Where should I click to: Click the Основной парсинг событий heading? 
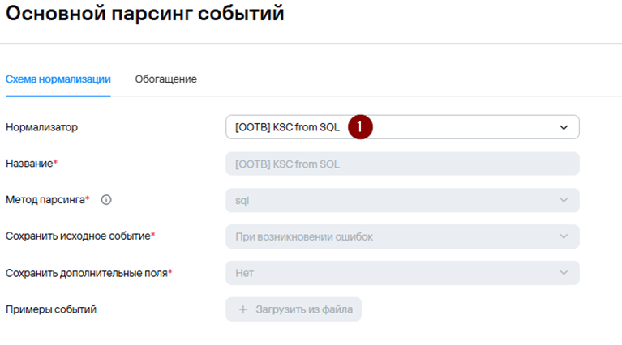[x=145, y=14]
